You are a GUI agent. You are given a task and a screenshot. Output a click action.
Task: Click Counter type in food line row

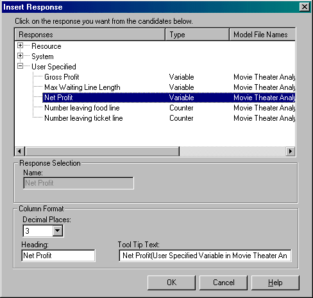click(182, 108)
